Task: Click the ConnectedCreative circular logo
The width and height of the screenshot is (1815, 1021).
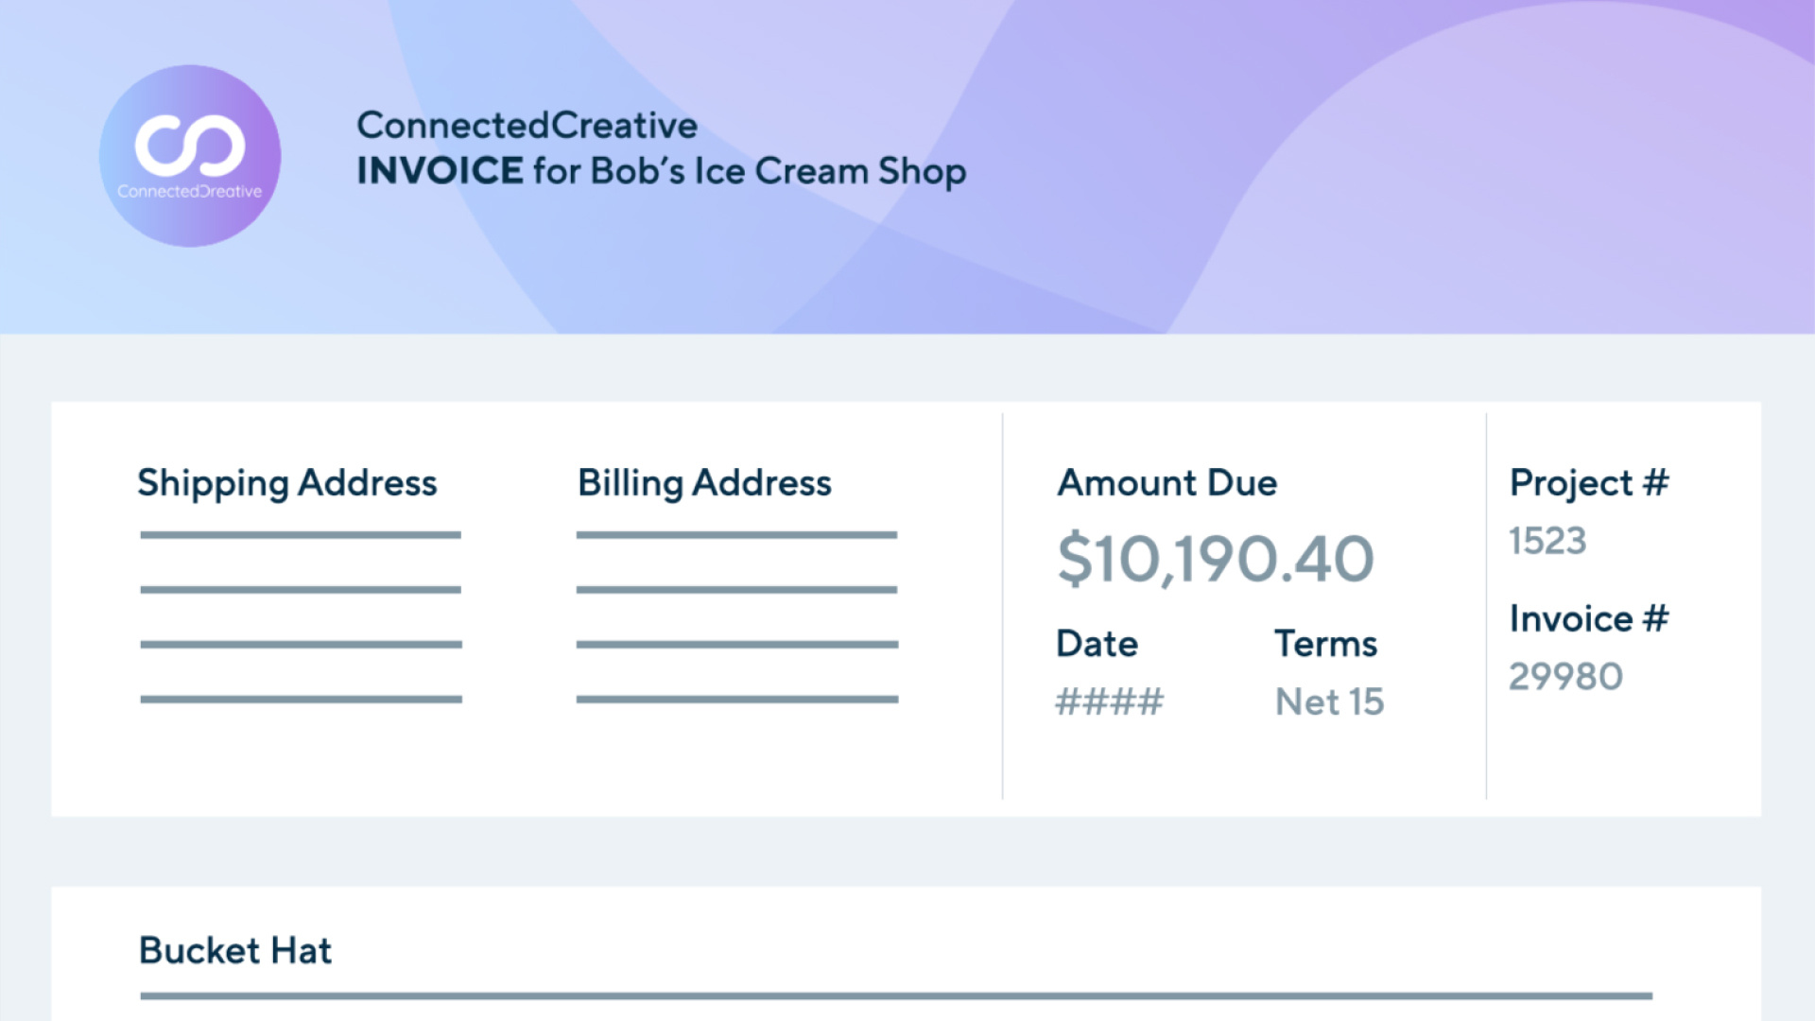Action: click(x=190, y=156)
